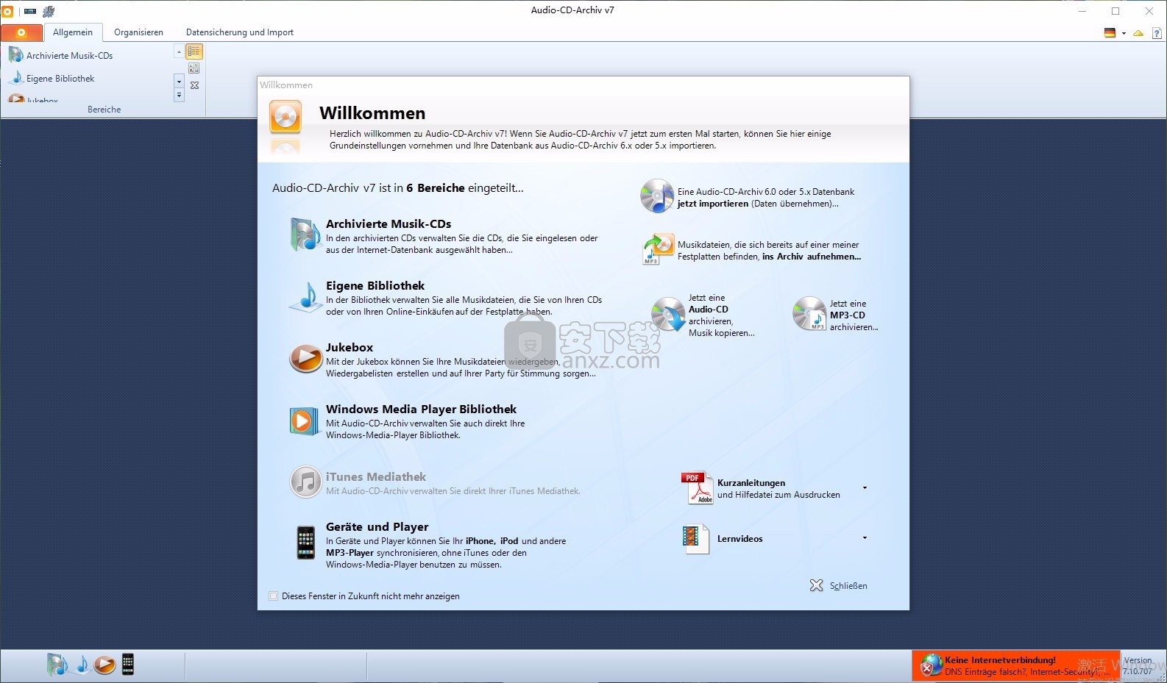Click the Audio-CD archivieren disc icon
Viewport: 1167px width, 683px height.
pyautogui.click(x=668, y=314)
